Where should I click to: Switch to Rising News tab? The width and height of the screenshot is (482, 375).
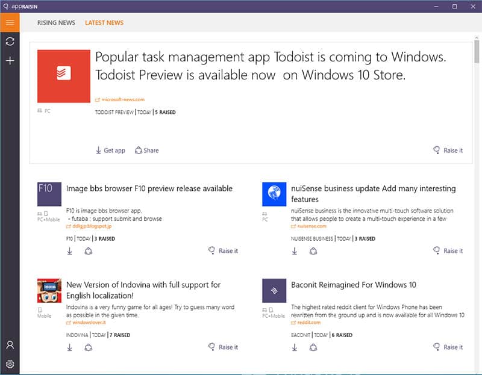point(56,23)
